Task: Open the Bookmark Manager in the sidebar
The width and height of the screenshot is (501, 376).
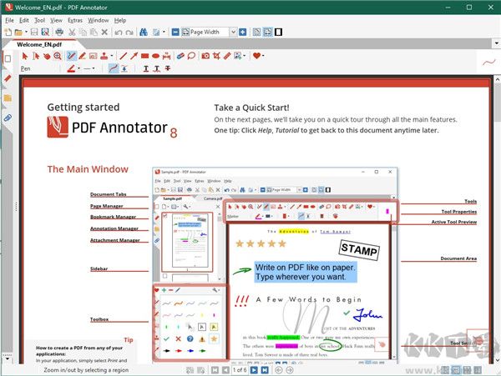Action: 8,78
